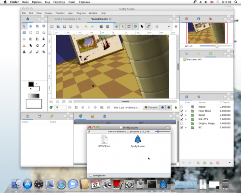The width and height of the screenshot is (241, 193).
Task: Open the File menu in Synfig Studio
Action: point(24,13)
